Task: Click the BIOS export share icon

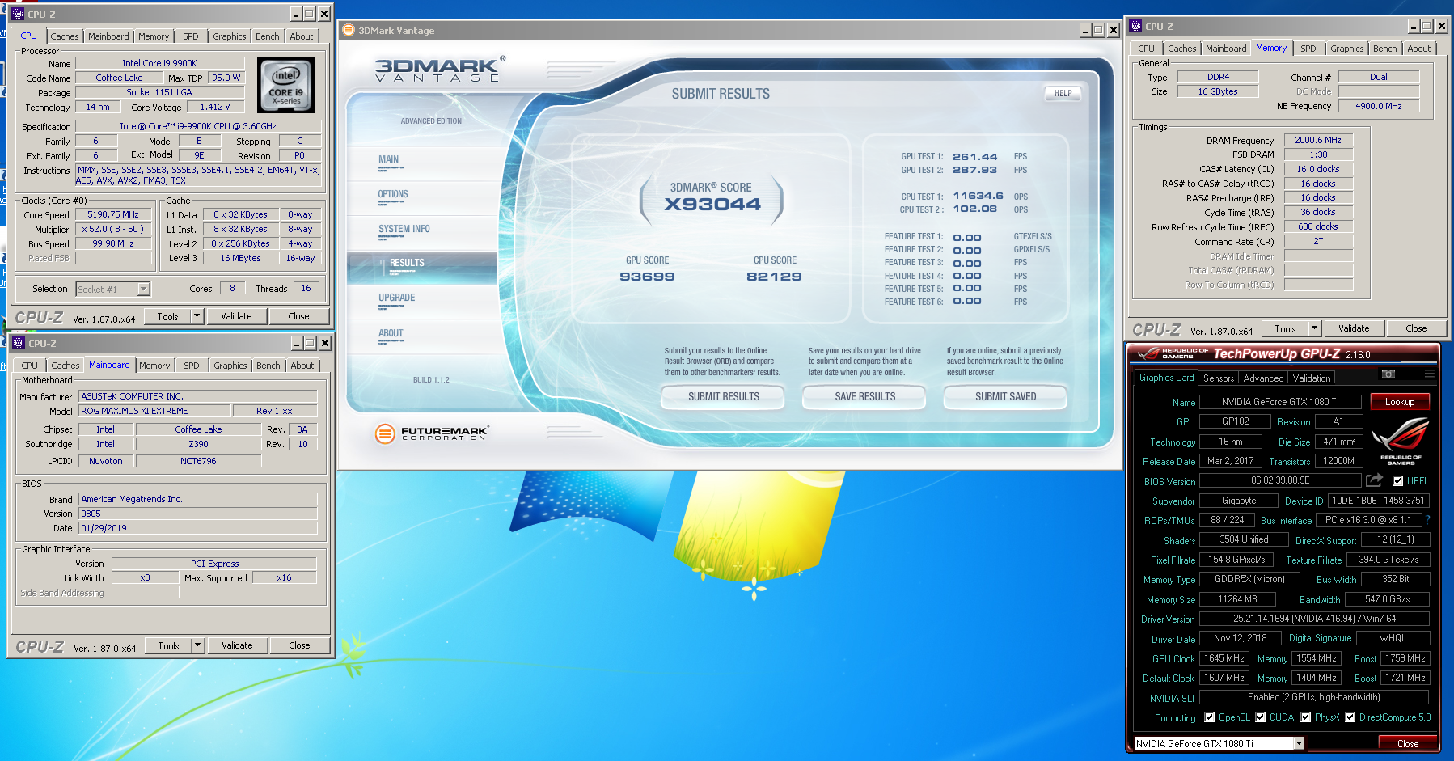Action: [1374, 480]
